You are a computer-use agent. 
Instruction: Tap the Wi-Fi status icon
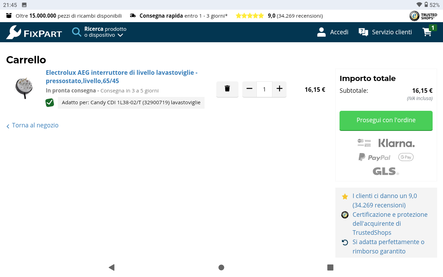419,5
